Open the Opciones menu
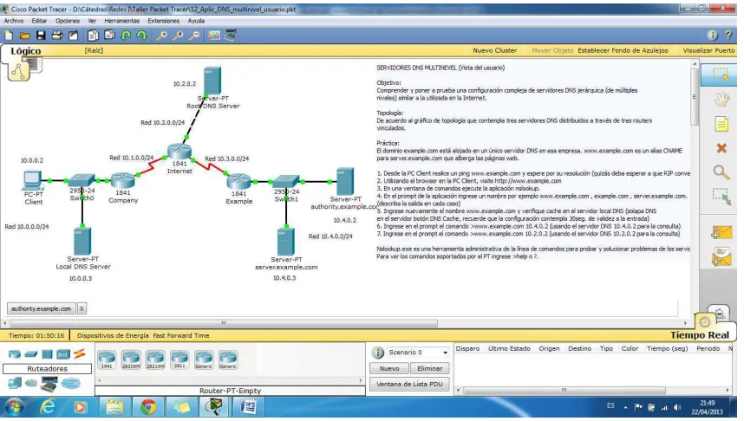The image size is (744, 421). pyautogui.click(x=68, y=21)
